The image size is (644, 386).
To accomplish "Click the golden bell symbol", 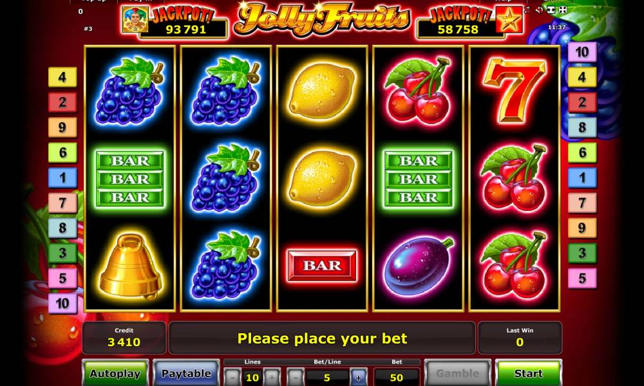I will (130, 266).
